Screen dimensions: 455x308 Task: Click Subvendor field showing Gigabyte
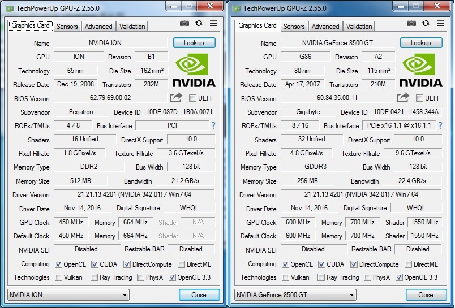[x=308, y=112]
